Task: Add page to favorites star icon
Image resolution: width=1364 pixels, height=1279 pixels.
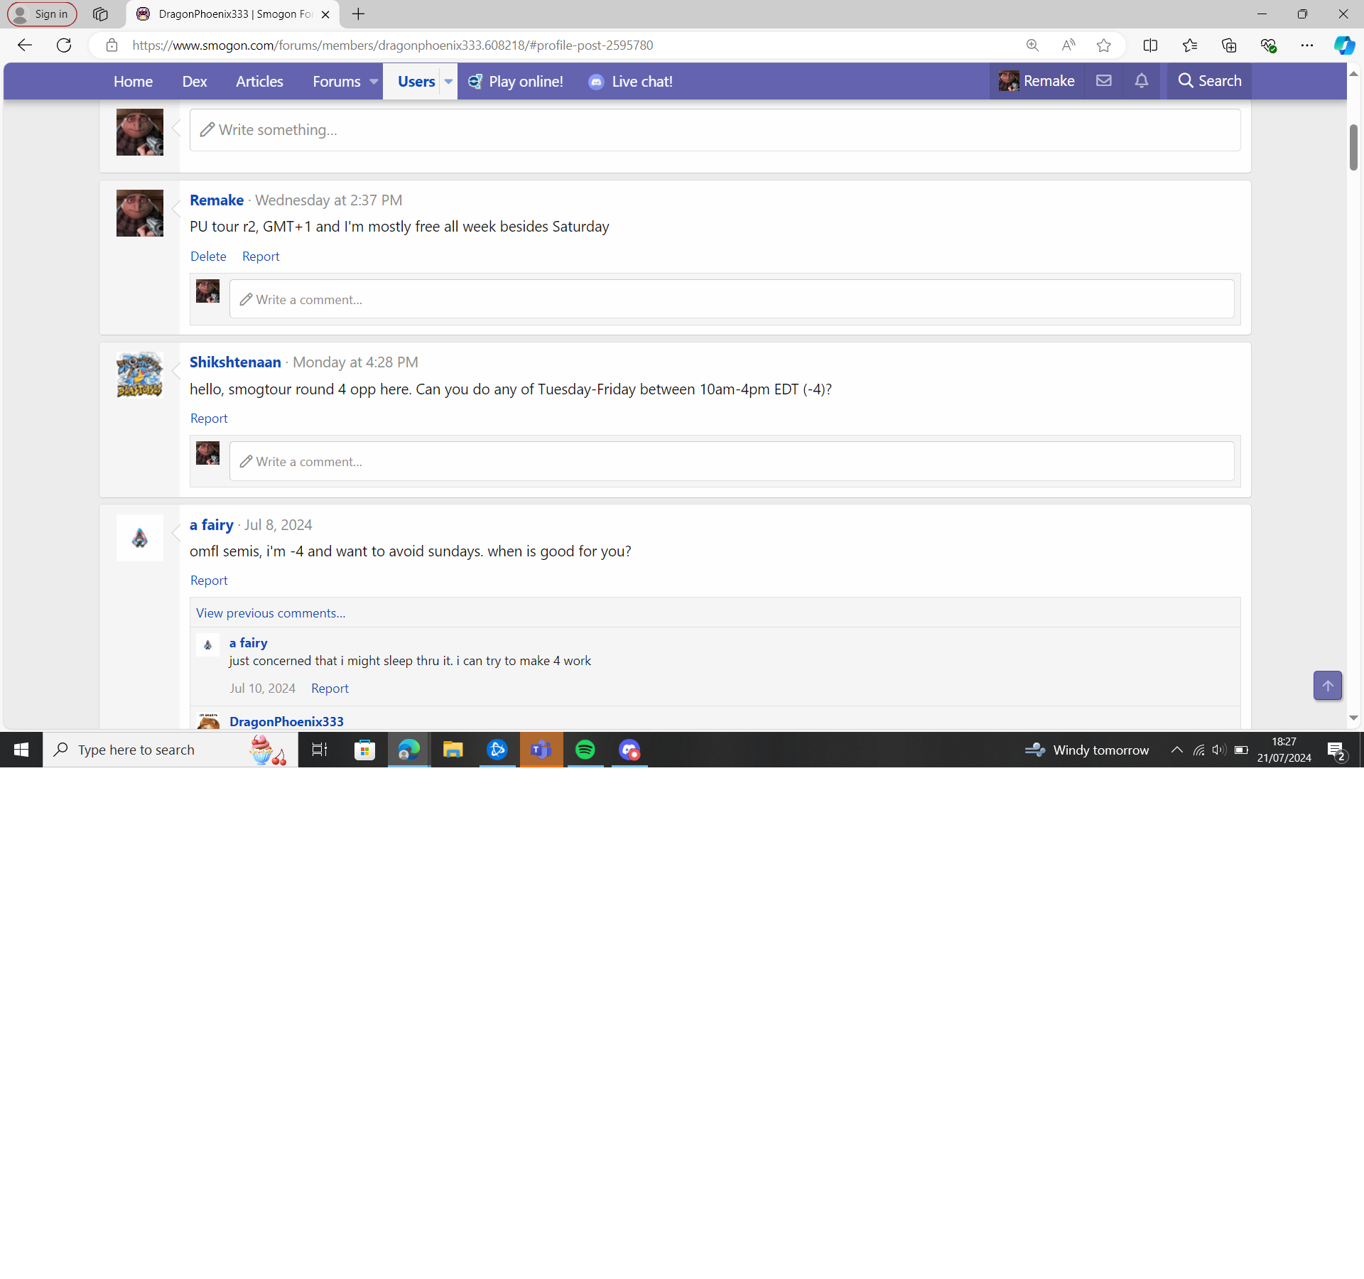Action: 1103,45
